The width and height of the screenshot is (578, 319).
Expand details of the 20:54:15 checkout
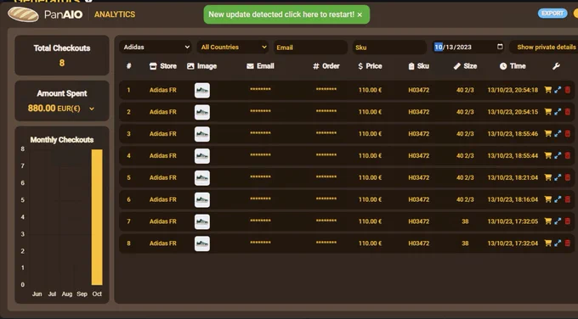click(x=558, y=112)
